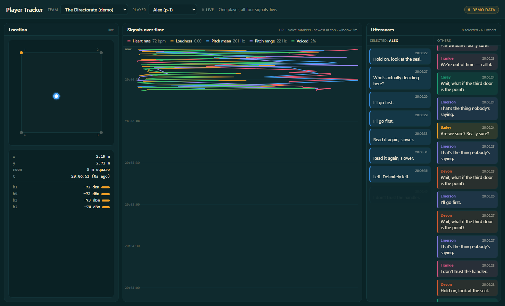
Task: Select Alex's 'Hold on, look at the seal.' utterance
Action: pyautogui.click(x=400, y=56)
